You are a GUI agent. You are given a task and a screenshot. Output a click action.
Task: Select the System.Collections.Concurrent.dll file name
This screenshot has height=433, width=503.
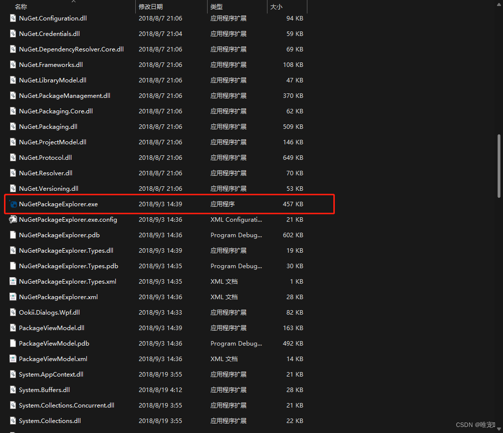click(x=66, y=406)
